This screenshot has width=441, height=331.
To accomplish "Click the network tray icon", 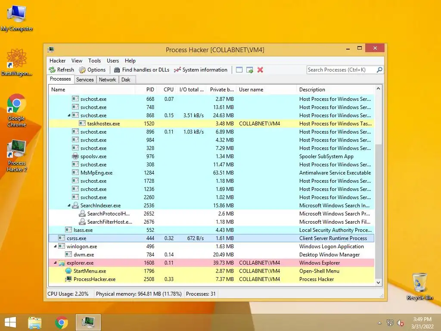I will pyautogui.click(x=390, y=323).
